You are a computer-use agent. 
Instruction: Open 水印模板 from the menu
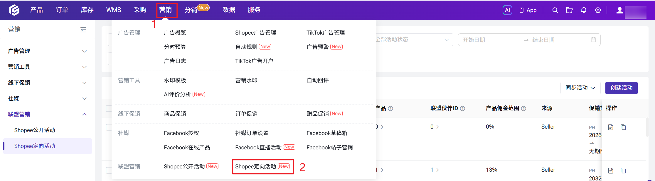[175, 80]
